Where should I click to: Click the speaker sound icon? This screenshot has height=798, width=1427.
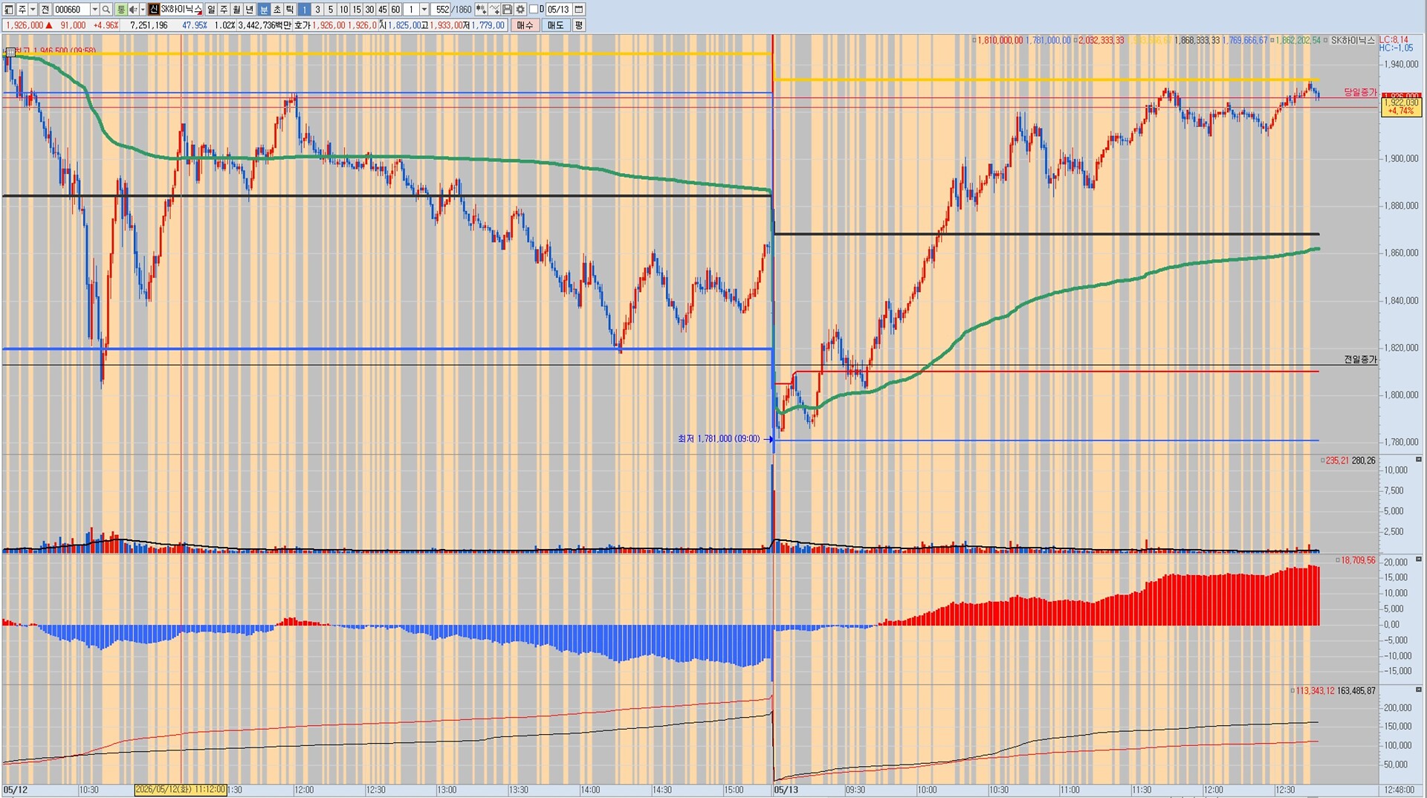point(133,10)
